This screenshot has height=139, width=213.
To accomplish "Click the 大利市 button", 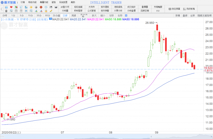I will coord(92,7).
